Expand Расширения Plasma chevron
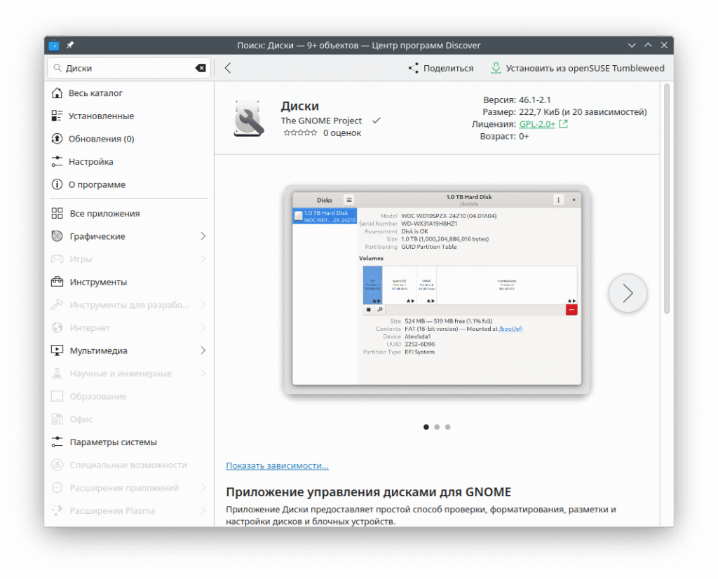 point(203,511)
